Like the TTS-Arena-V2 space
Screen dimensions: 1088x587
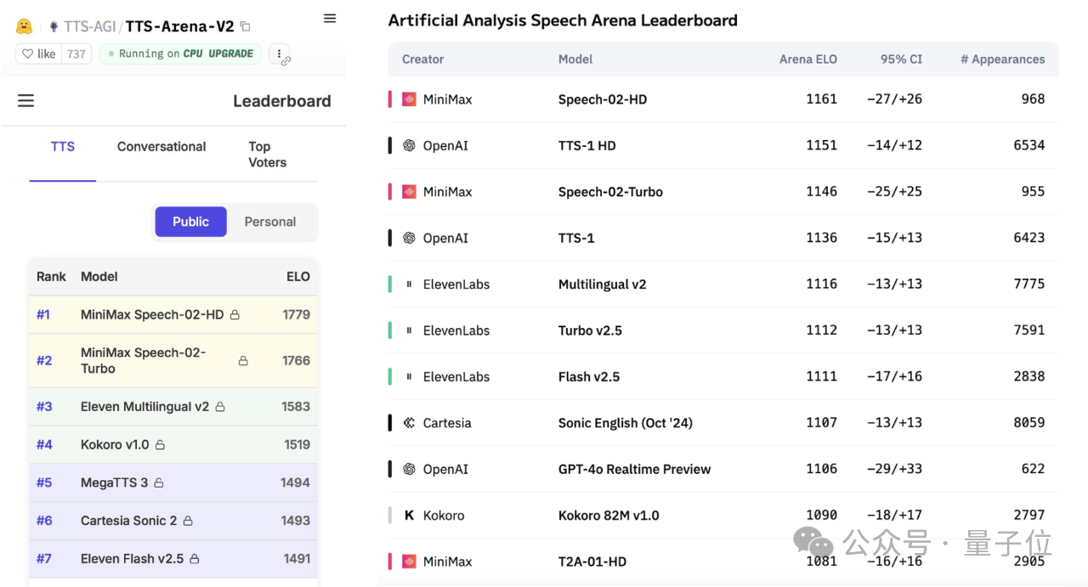[38, 54]
